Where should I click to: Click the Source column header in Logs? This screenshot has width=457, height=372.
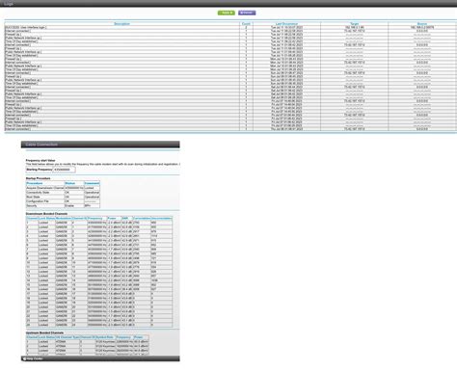point(422,24)
